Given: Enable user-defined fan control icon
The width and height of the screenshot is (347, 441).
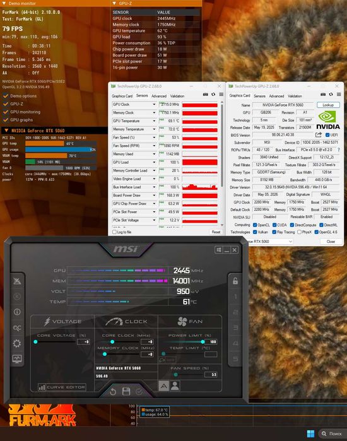Looking at the screenshot, I should [x=175, y=385].
